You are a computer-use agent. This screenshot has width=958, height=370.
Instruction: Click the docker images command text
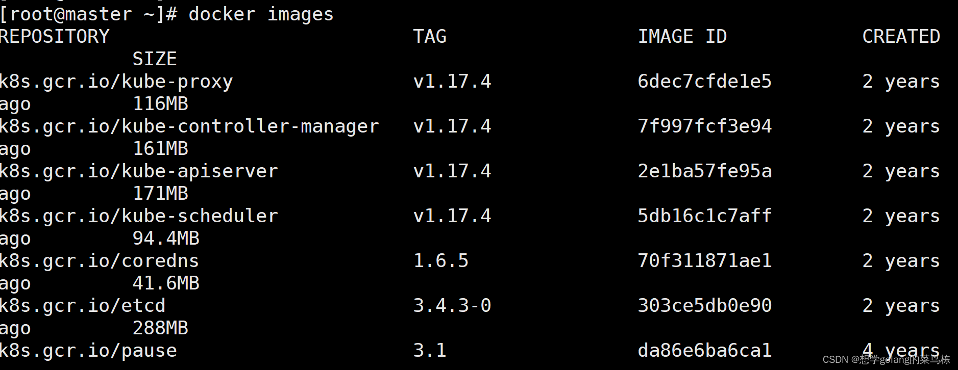pos(260,14)
